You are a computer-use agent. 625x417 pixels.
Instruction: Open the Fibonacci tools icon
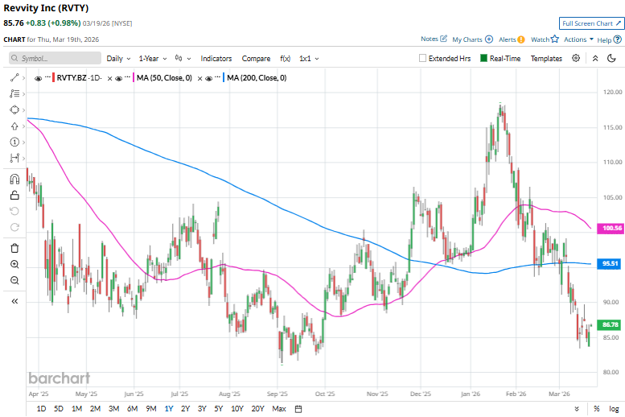coord(14,93)
